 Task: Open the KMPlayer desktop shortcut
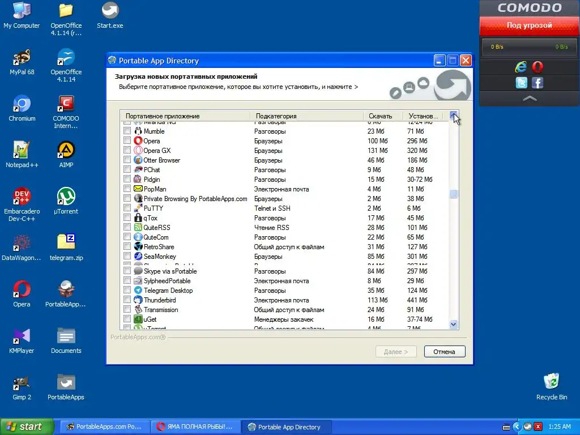click(22, 340)
